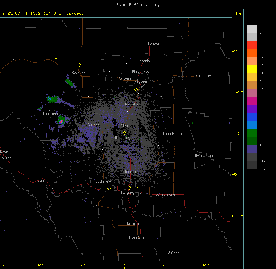
Task: Click the Innisfail town label
Action: click(133, 104)
